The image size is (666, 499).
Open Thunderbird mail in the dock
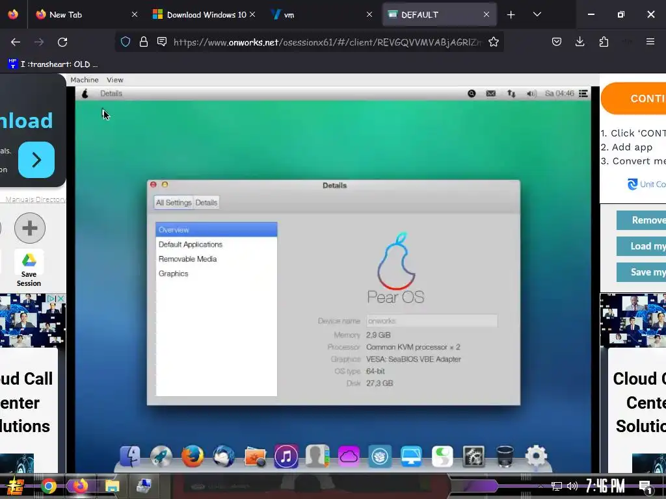(224, 457)
